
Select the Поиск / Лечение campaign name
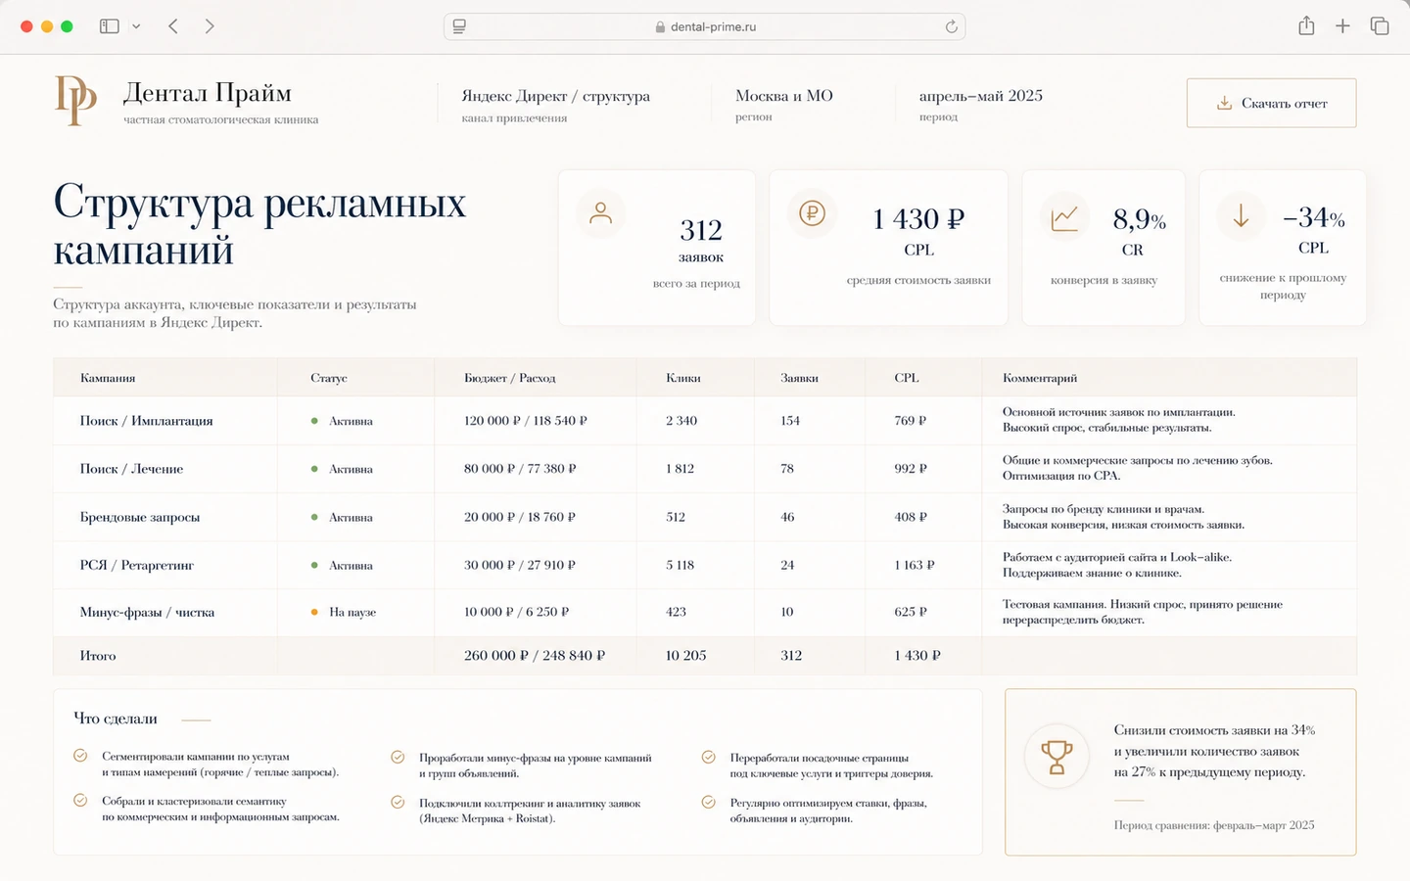[x=132, y=469]
